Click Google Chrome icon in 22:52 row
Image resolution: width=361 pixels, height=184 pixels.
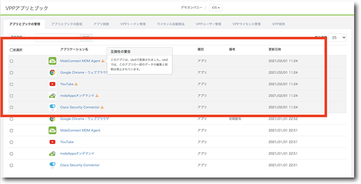[x=52, y=119]
